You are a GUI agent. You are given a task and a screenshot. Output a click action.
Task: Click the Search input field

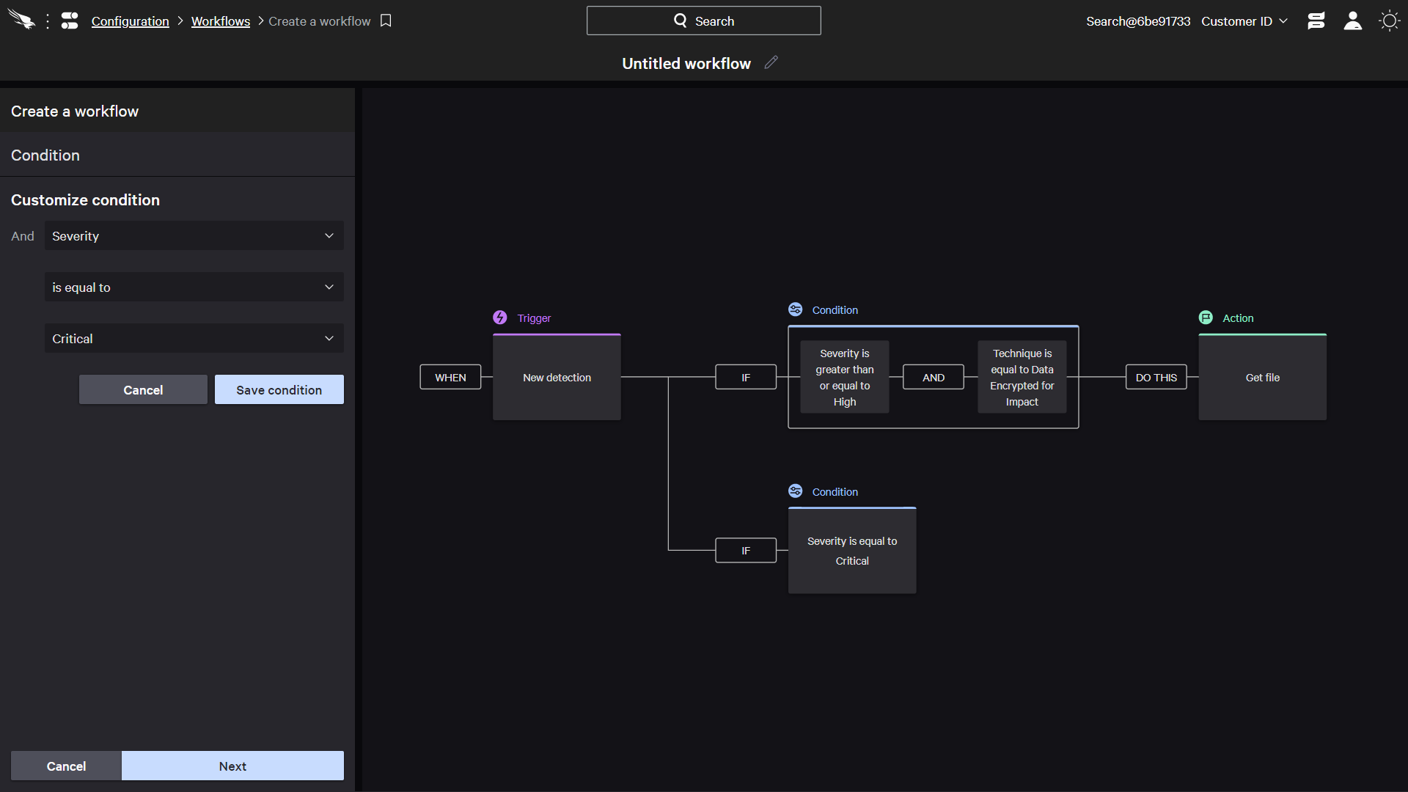(704, 21)
